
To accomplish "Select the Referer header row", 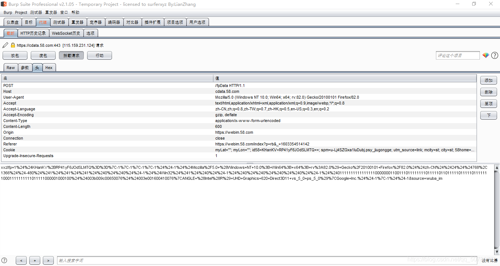I will tap(239, 144).
